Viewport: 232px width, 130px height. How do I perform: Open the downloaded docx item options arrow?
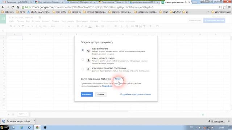[34, 121]
